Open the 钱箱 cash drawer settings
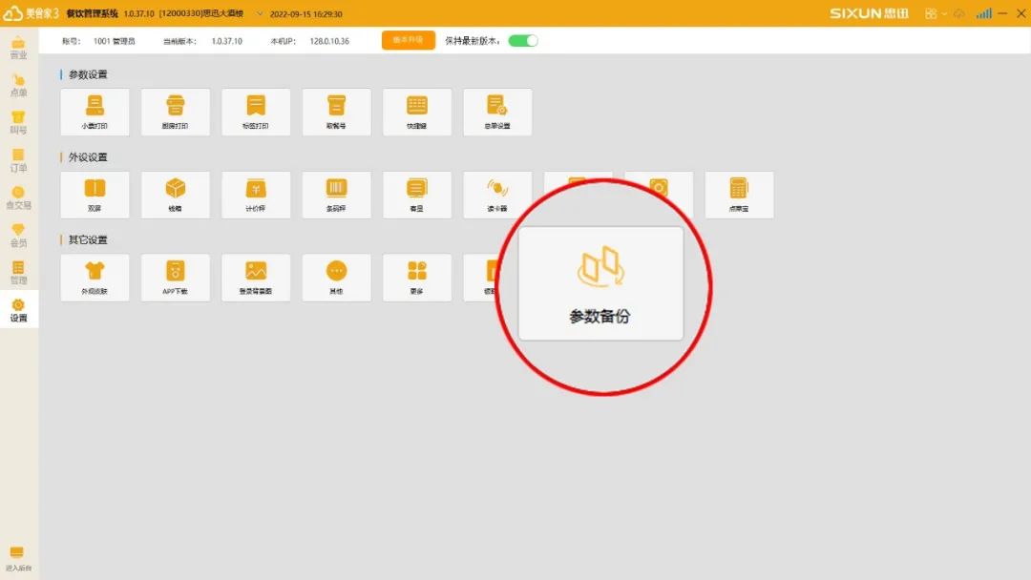Screen dimensions: 1031x580 (175, 195)
